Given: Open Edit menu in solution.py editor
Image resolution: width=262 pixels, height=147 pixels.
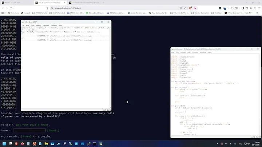Looking at the screenshot, I should tap(177, 52).
